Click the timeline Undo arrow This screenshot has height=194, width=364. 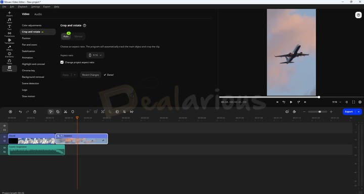click(x=20, y=112)
